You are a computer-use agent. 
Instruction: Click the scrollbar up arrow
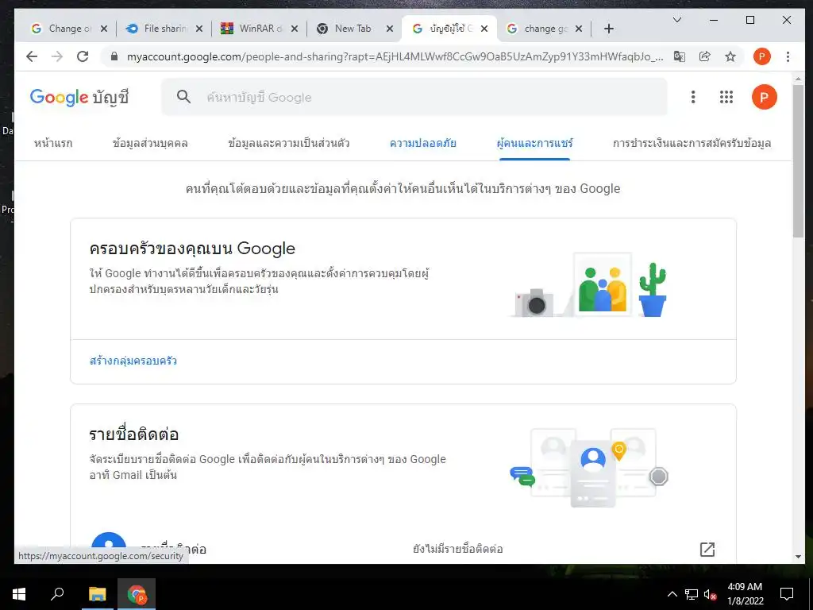click(798, 79)
